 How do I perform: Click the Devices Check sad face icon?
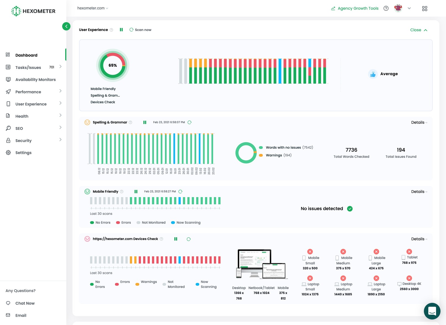coord(87,239)
